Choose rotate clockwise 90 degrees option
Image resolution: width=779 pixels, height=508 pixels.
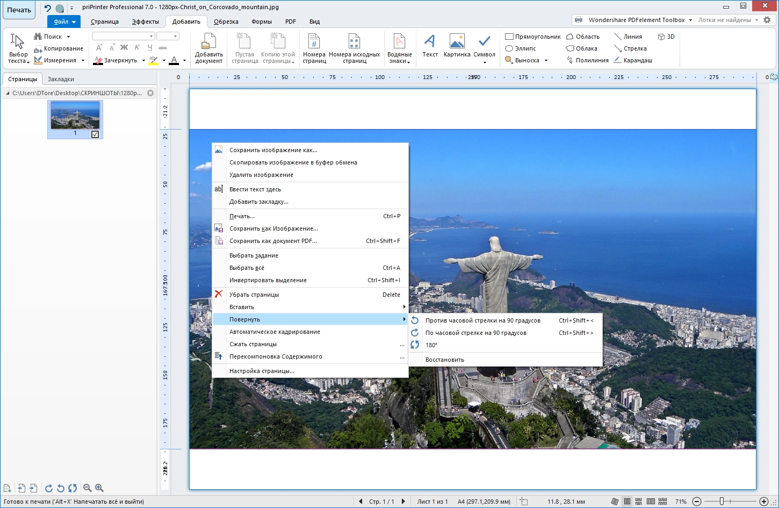(x=476, y=333)
